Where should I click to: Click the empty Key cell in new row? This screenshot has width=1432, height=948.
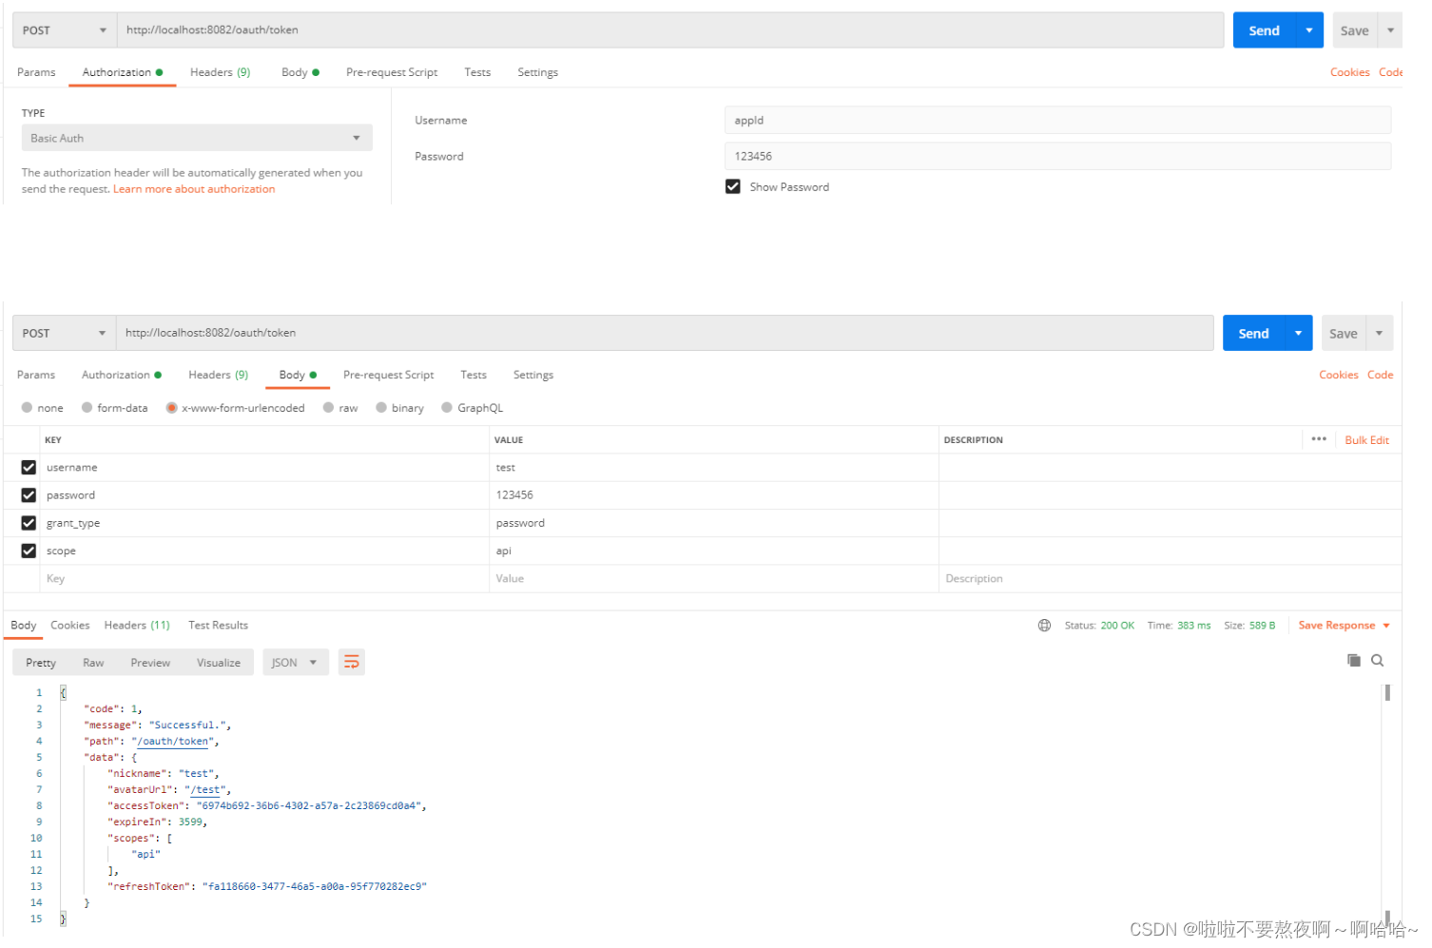point(264,579)
